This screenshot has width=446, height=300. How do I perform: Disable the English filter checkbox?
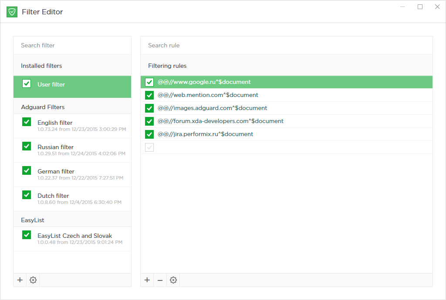[x=27, y=122]
